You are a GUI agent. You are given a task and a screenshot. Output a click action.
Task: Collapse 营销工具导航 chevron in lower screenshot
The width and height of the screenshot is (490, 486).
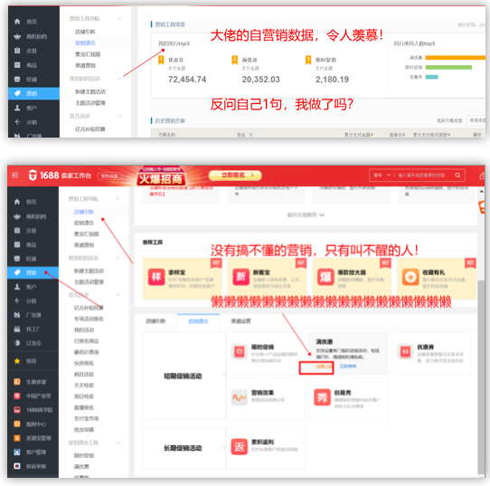[118, 198]
